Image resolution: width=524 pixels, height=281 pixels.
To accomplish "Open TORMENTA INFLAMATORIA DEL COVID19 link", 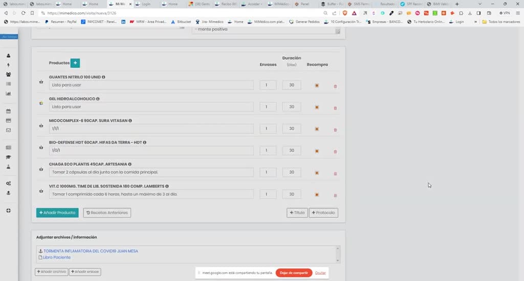I will pyautogui.click(x=91, y=251).
